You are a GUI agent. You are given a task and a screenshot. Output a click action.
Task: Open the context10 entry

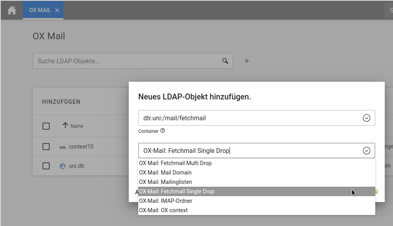(x=81, y=147)
